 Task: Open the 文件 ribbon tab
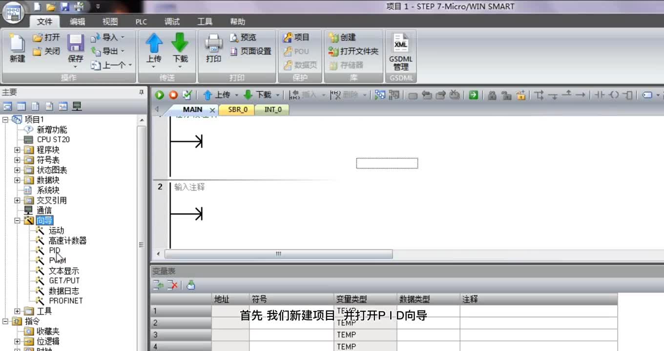(x=44, y=21)
